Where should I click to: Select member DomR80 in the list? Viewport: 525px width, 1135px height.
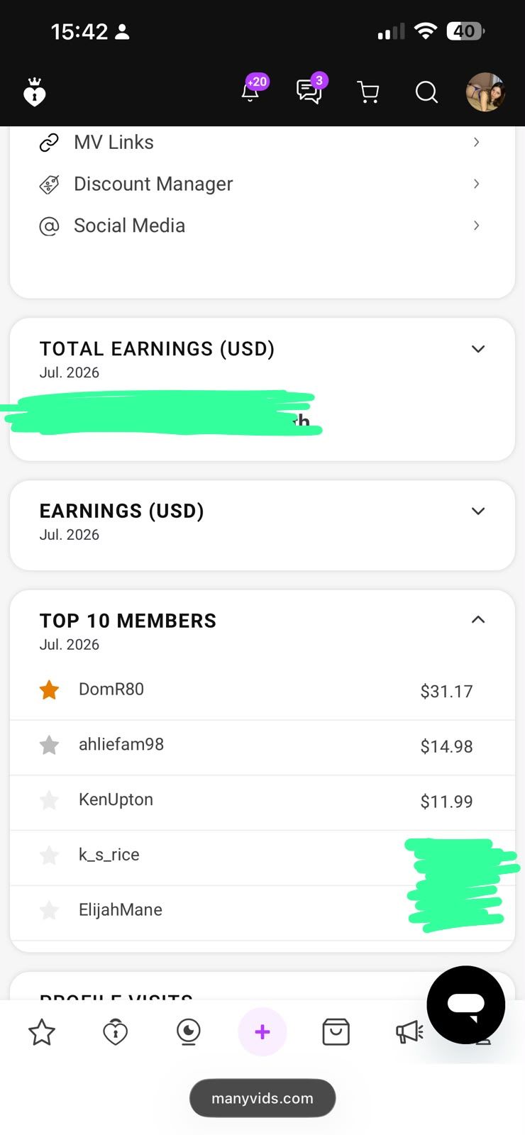262,690
